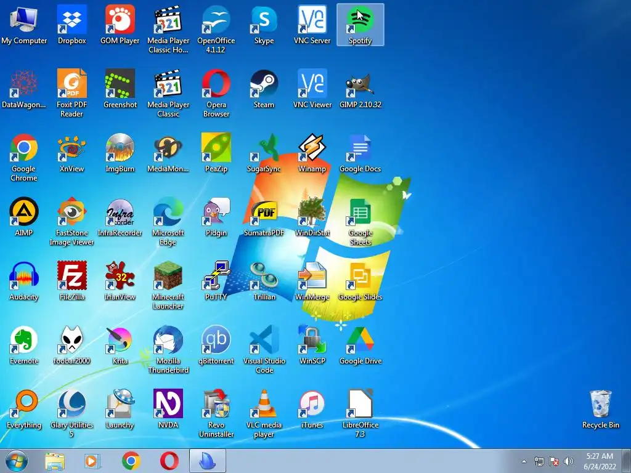Select the Audacity icon
Image resolution: width=631 pixels, height=473 pixels.
[x=24, y=281]
